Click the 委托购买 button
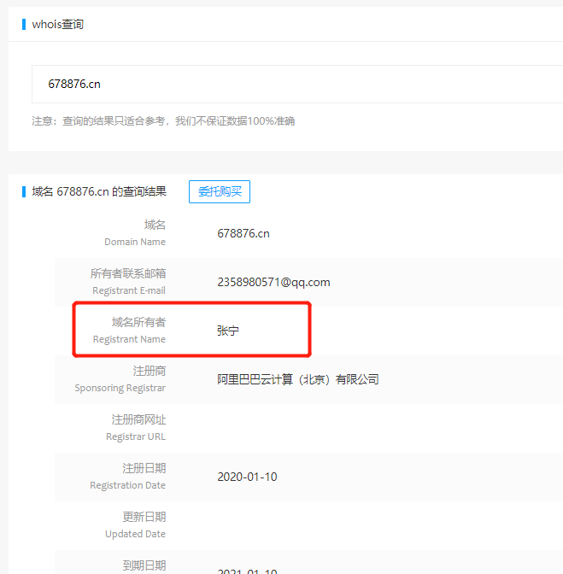Screen dimensions: 563x574 pos(220,192)
